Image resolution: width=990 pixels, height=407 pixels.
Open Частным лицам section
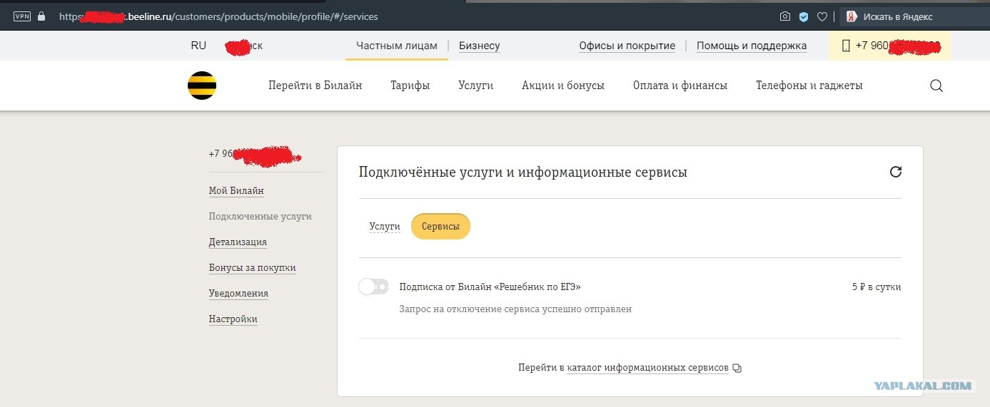click(397, 46)
